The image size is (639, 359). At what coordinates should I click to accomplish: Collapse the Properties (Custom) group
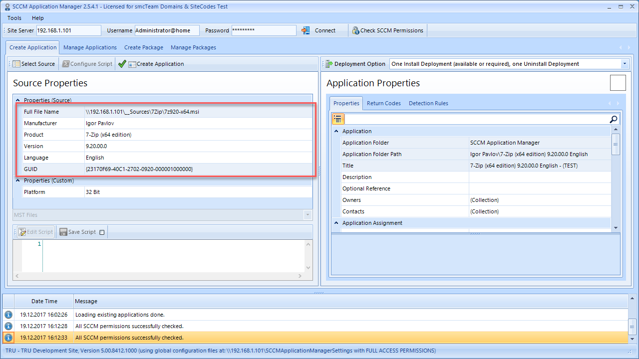[18, 180]
